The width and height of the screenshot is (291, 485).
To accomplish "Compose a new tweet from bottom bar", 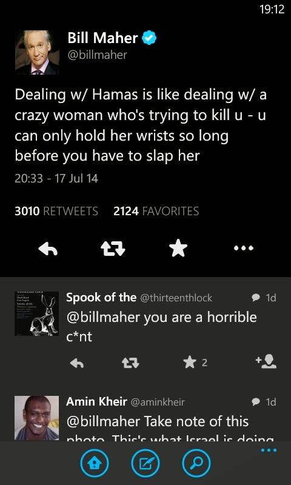I will pos(145,463).
